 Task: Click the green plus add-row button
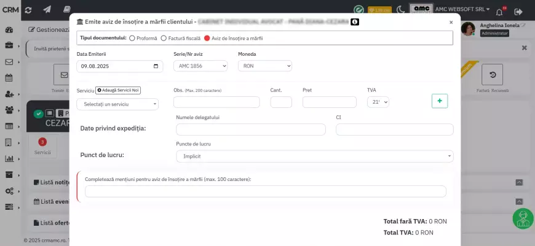(440, 101)
